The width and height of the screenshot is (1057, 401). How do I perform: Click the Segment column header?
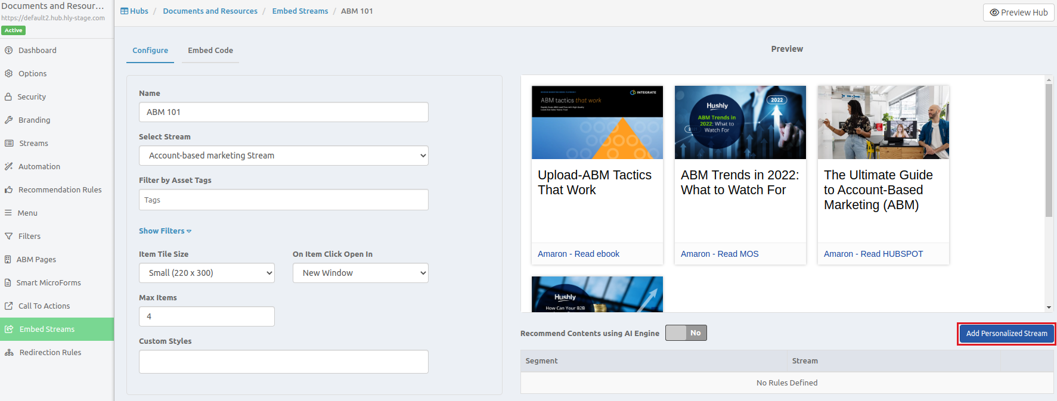(654, 361)
